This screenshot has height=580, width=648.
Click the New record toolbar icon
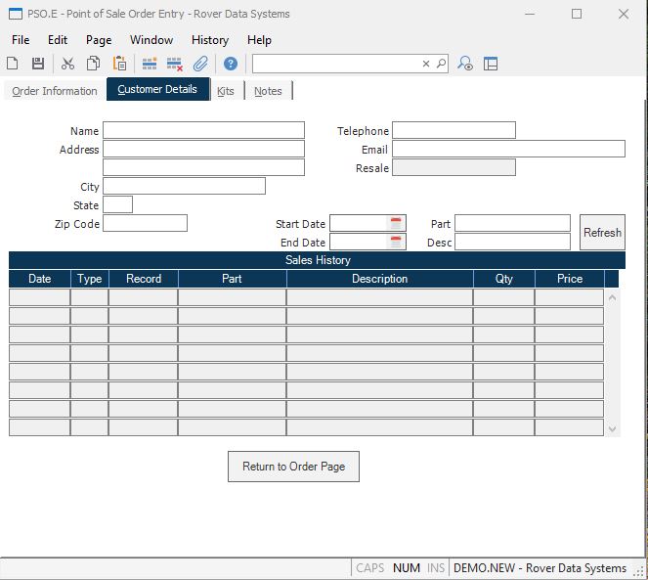click(x=13, y=64)
